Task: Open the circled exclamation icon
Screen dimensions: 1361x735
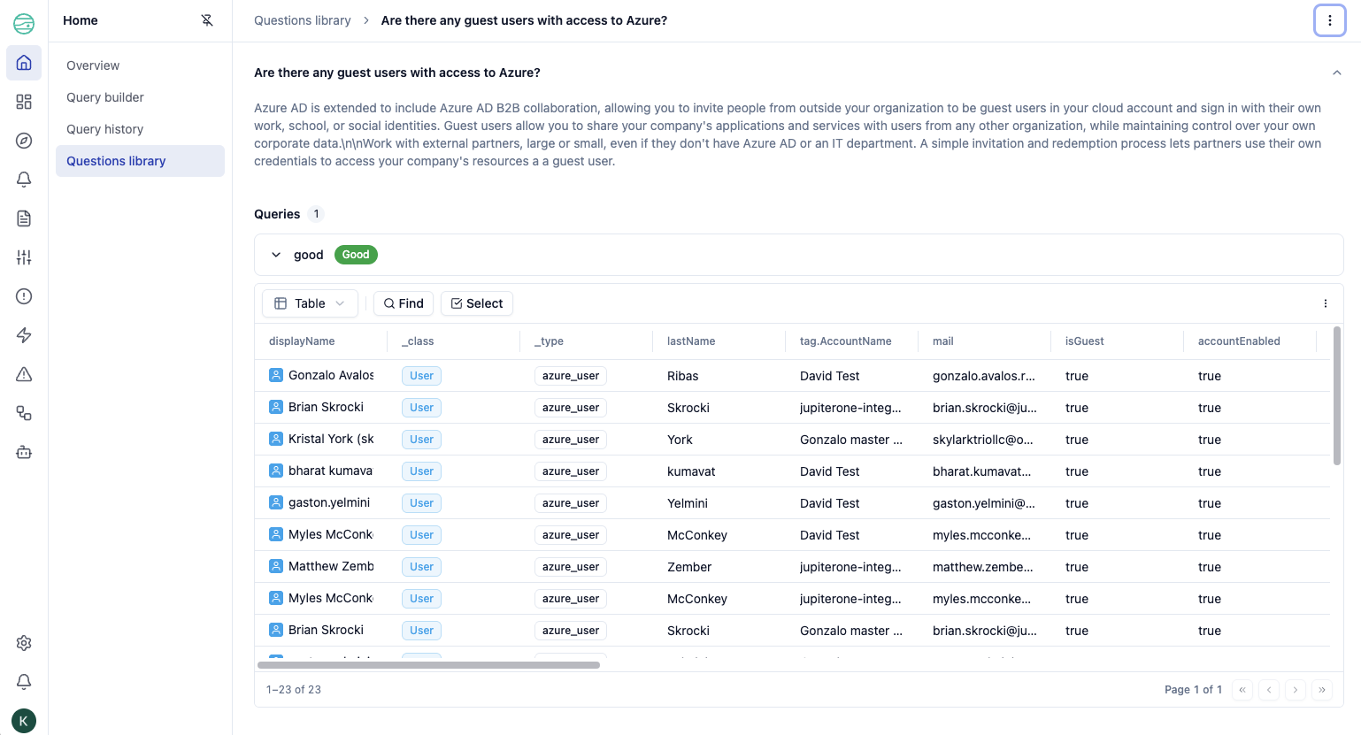Action: 24,296
